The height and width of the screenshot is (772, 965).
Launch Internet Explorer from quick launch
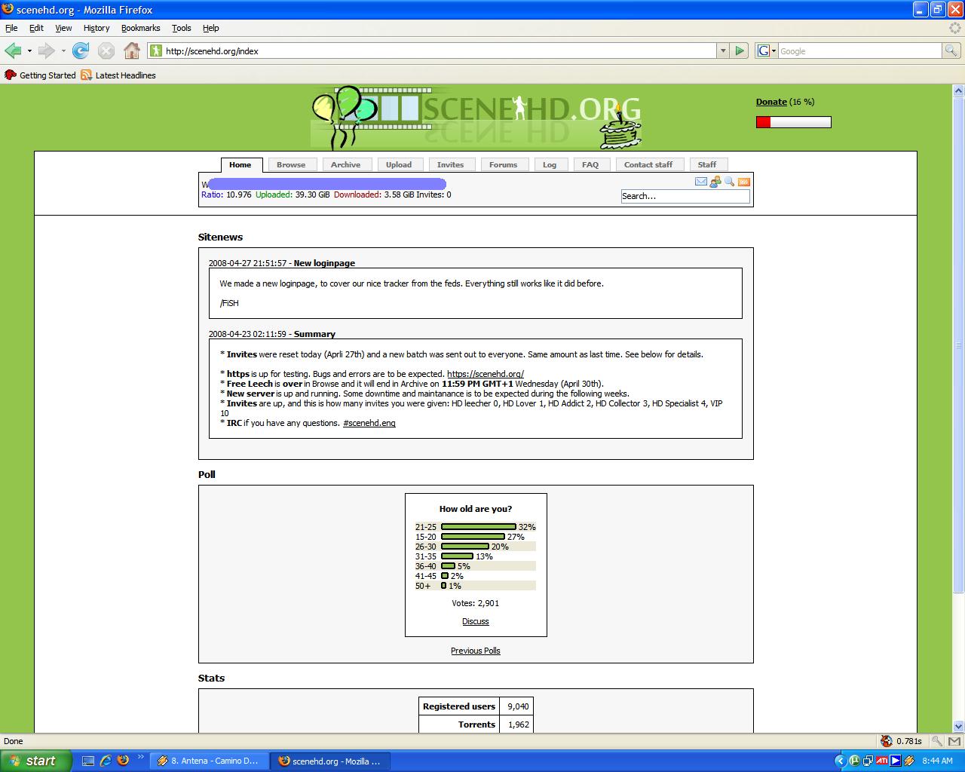106,761
